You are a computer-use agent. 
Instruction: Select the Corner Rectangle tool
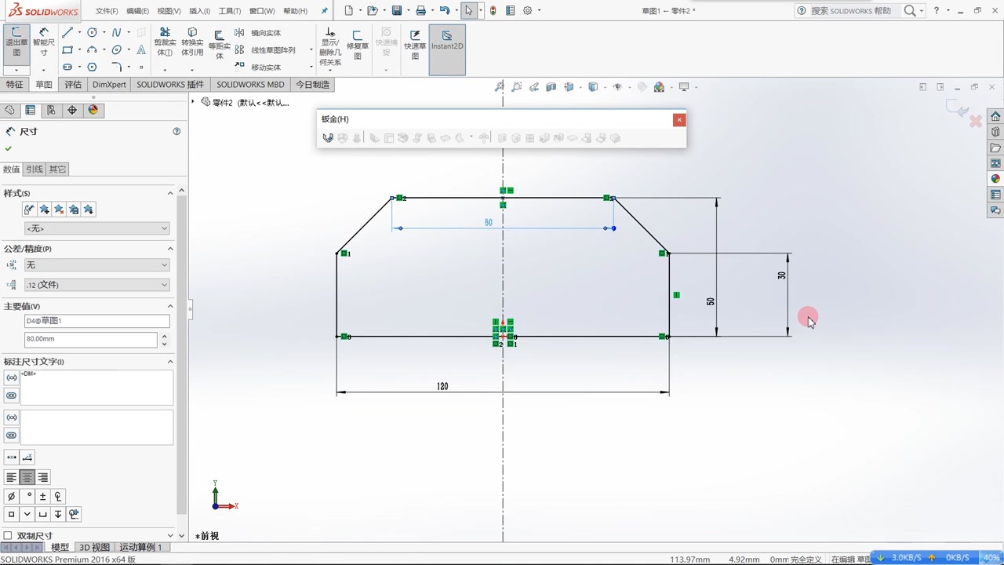point(67,49)
